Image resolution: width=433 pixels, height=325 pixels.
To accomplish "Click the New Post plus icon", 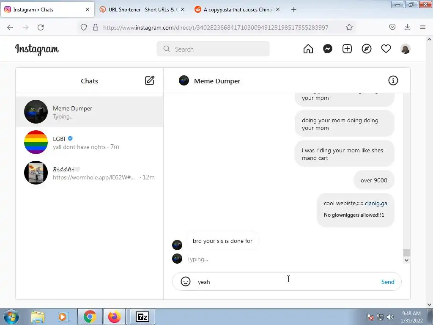I will click(x=347, y=49).
